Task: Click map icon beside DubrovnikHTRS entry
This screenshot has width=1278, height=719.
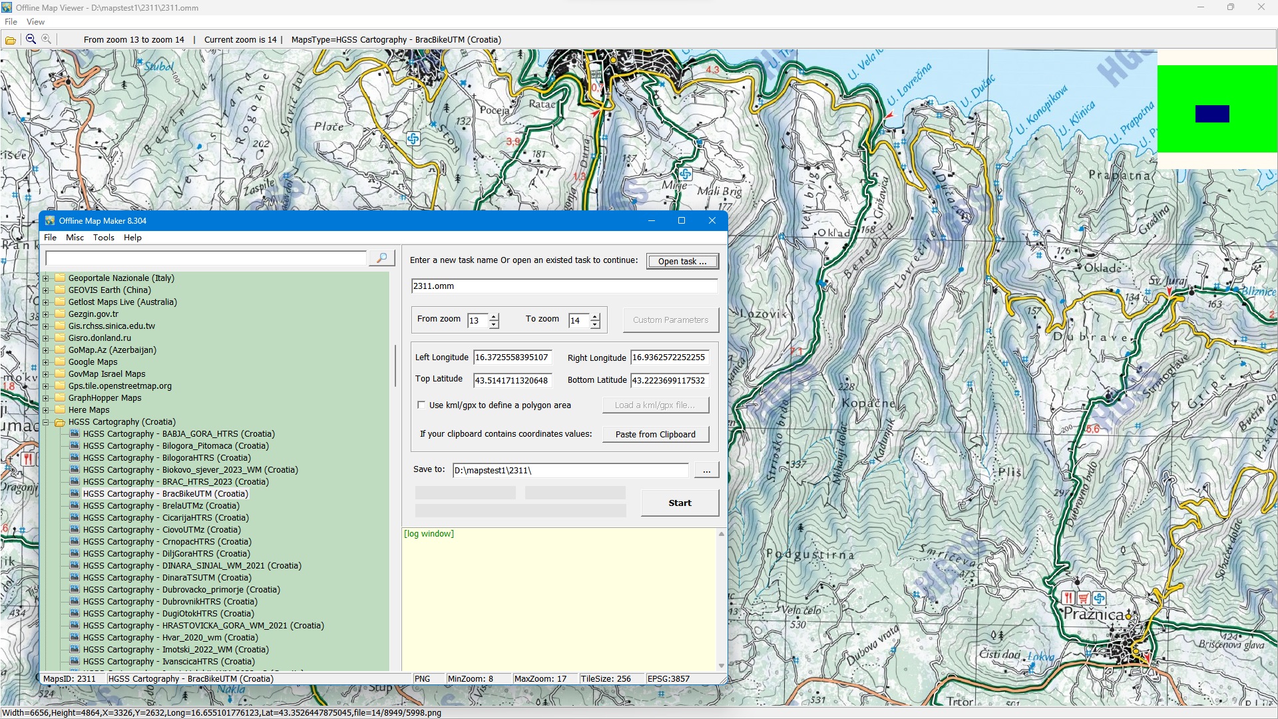Action: click(75, 602)
